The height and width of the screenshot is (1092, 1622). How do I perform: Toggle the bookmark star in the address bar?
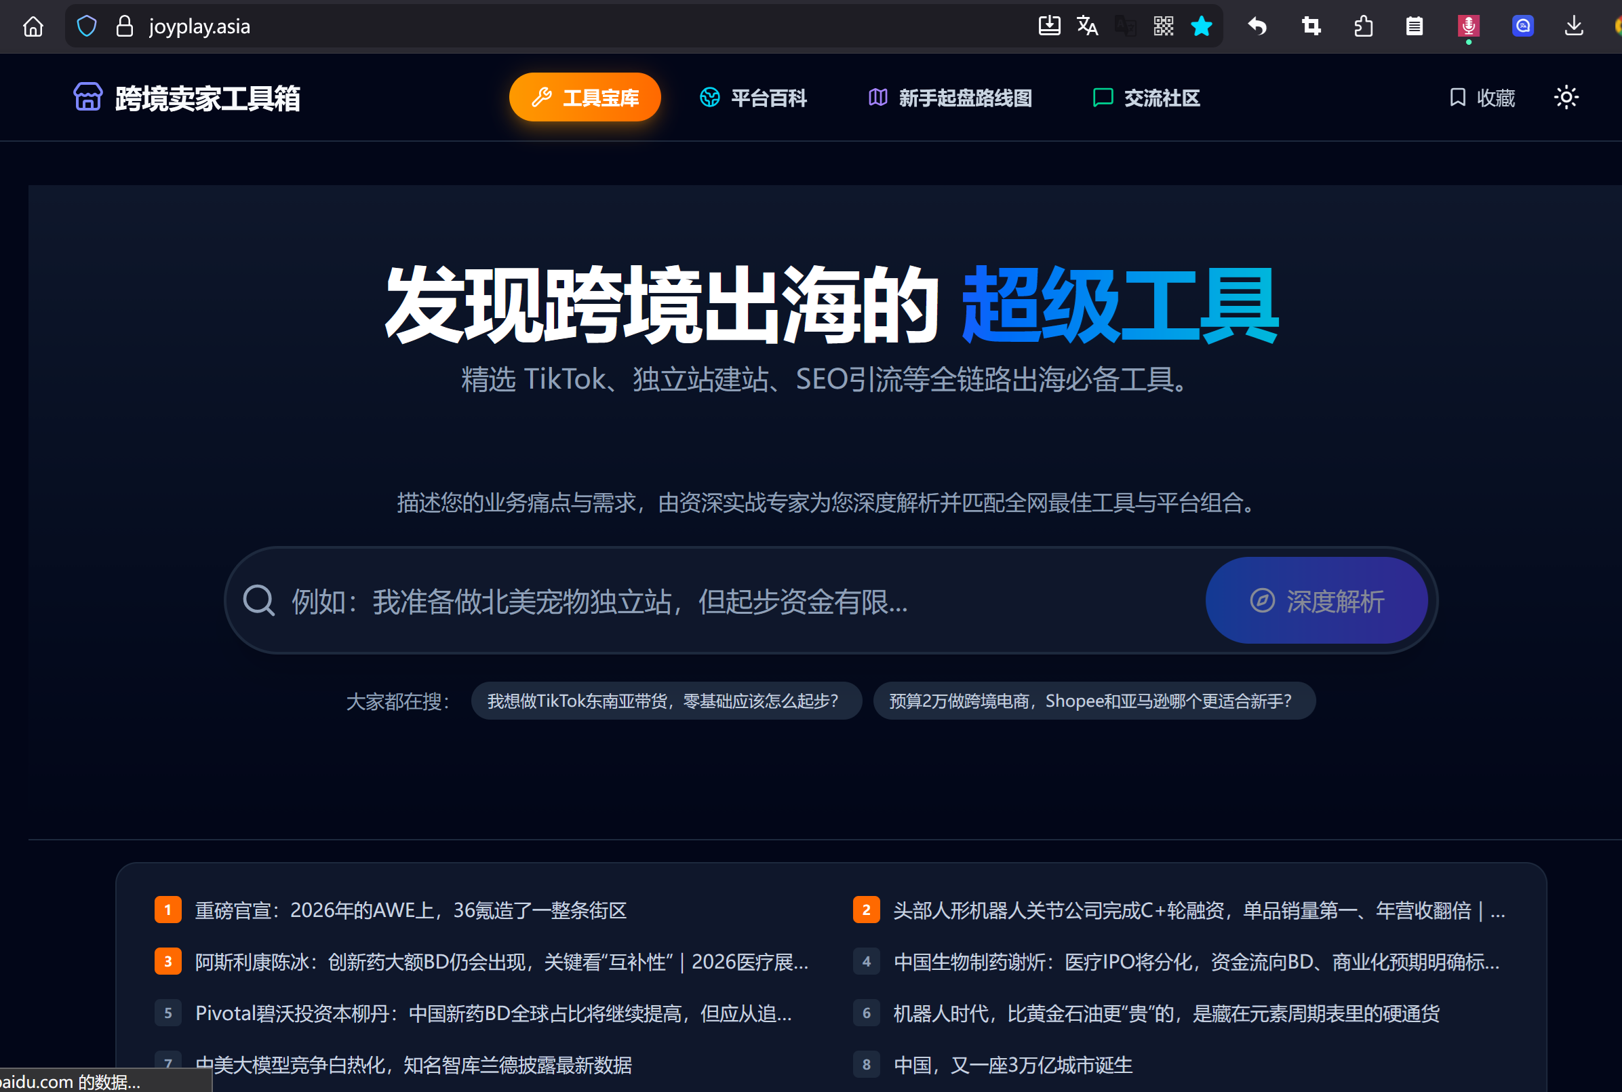tap(1202, 26)
